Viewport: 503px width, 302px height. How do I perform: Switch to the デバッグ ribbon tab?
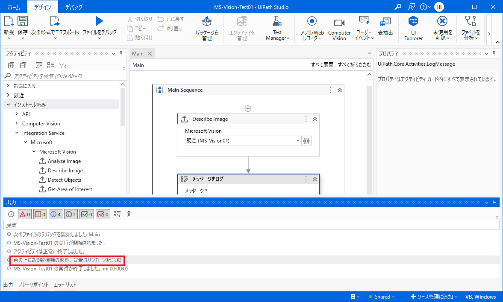[74, 7]
